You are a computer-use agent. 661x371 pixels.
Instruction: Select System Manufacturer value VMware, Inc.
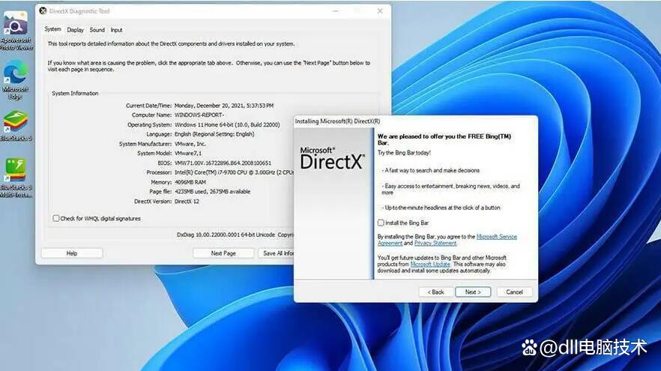click(190, 144)
